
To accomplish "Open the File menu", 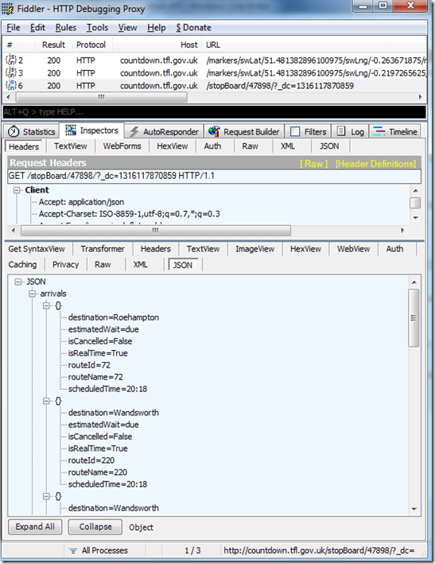I will click(14, 28).
